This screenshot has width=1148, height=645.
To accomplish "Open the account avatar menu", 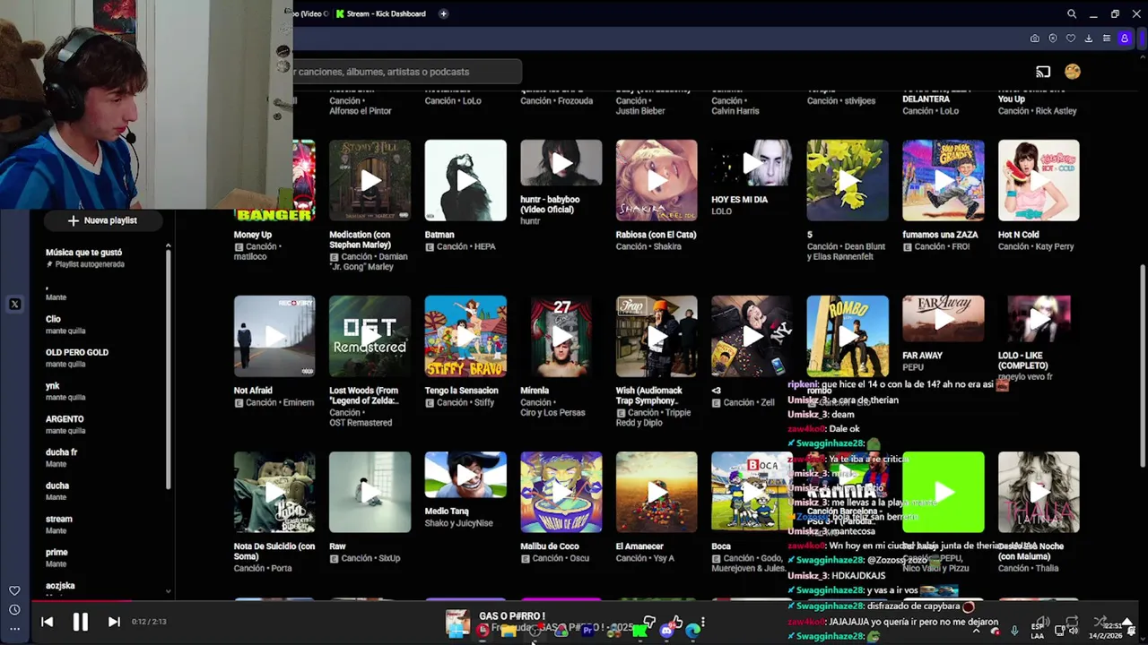I will (1072, 72).
